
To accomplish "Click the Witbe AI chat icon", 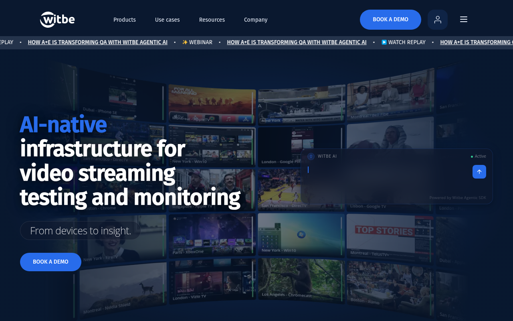I will click(311, 156).
